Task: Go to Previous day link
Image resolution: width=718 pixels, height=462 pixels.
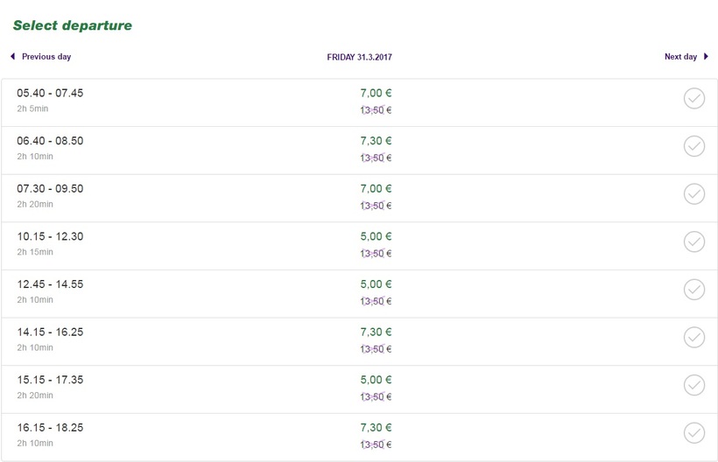Action: pyautogui.click(x=46, y=57)
